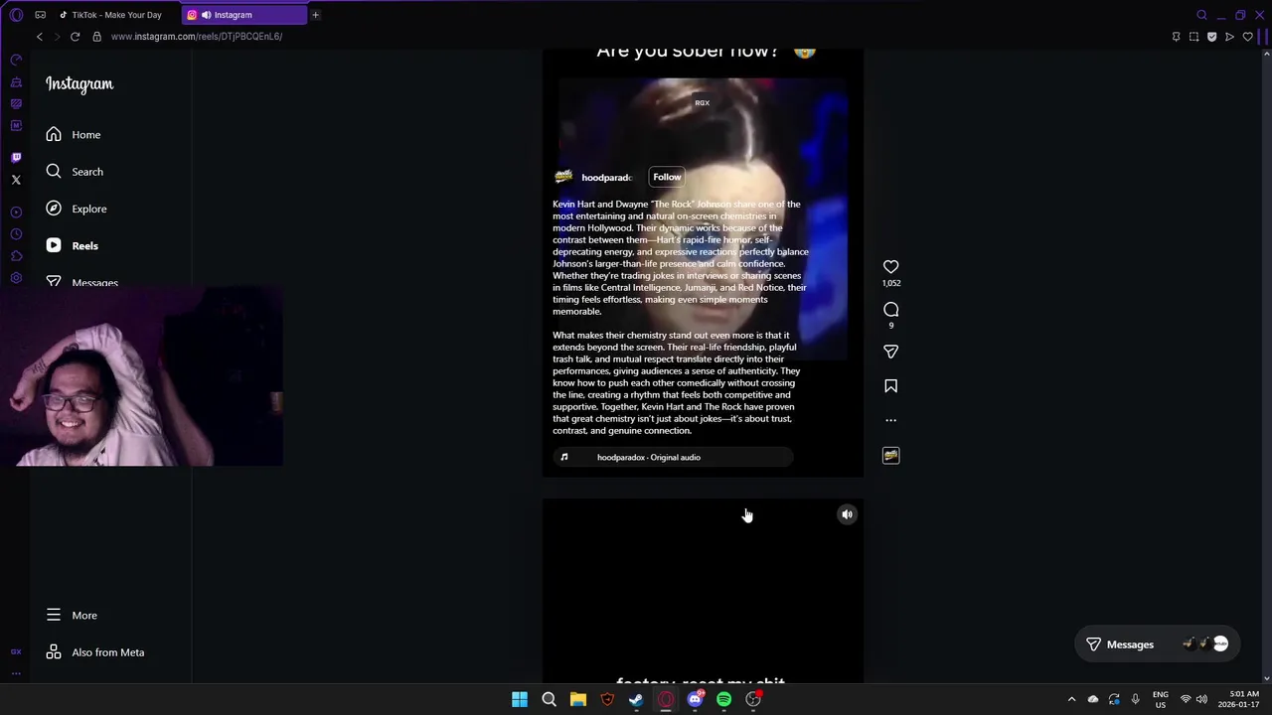Like the reel with heart icon
The image size is (1272, 715).
tap(890, 267)
